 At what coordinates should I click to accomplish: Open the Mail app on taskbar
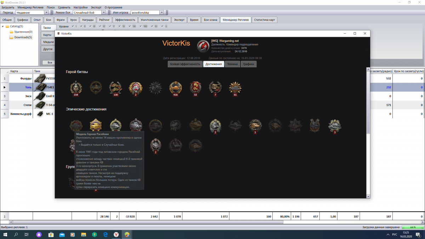click(x=62, y=234)
